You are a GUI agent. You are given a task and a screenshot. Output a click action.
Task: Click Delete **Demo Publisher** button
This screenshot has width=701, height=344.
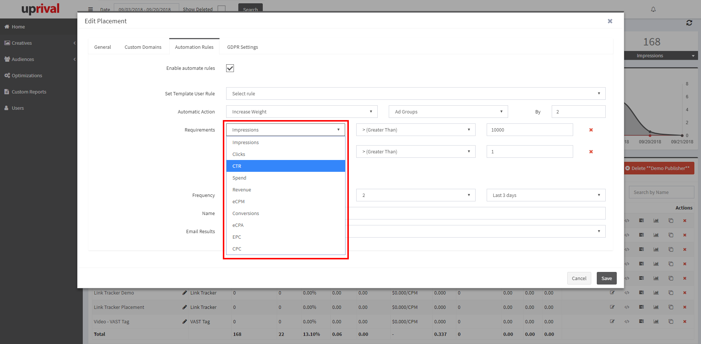659,168
